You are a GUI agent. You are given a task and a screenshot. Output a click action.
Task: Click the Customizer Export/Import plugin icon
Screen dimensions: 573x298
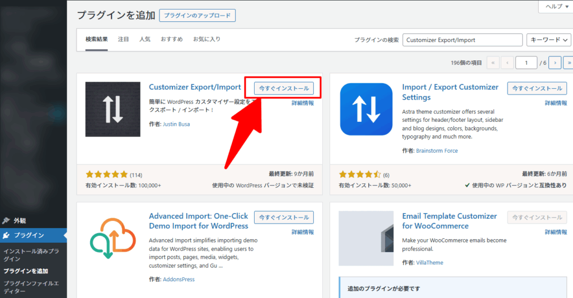(x=112, y=110)
